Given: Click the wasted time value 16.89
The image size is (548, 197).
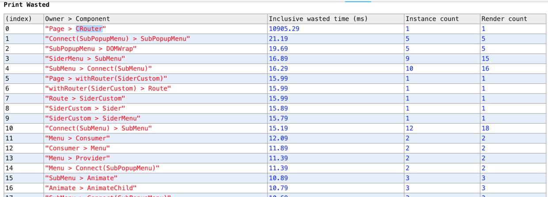Looking at the screenshot, I should 278,59.
